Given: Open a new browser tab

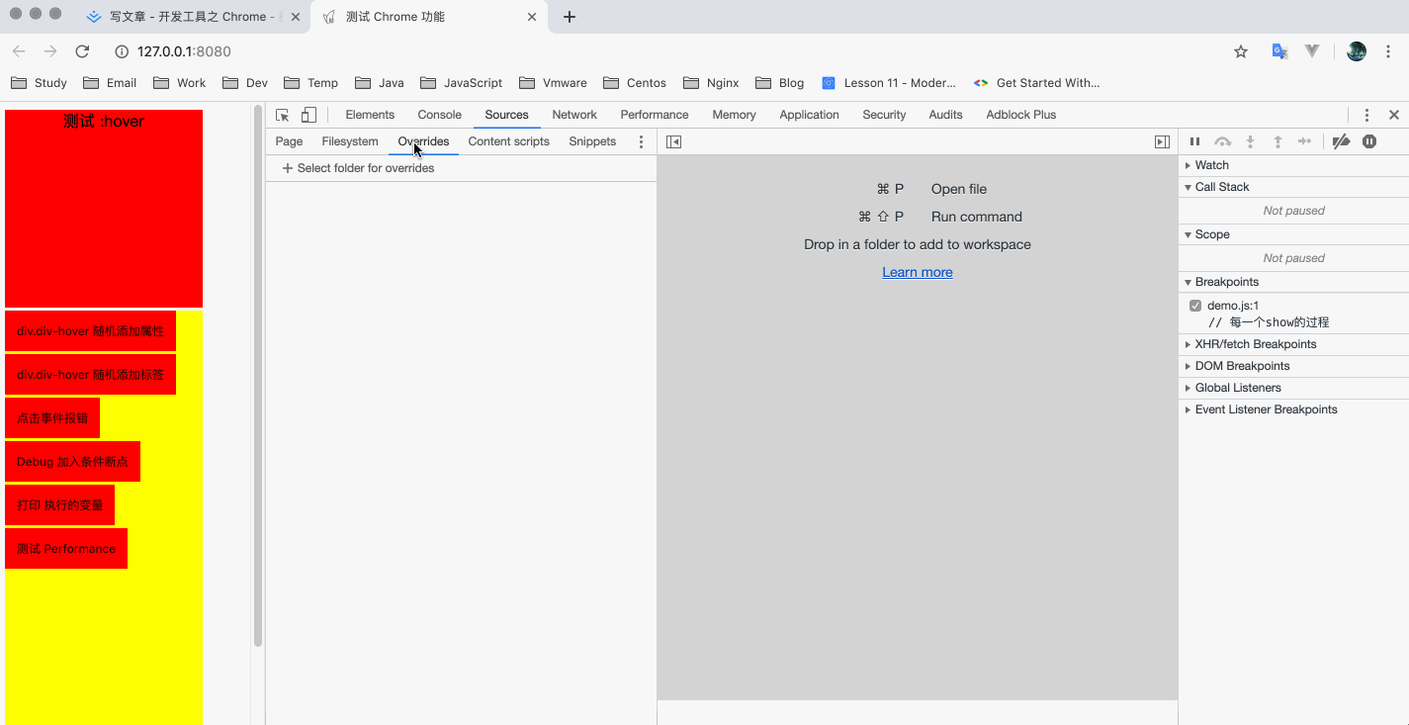Looking at the screenshot, I should pos(570,17).
